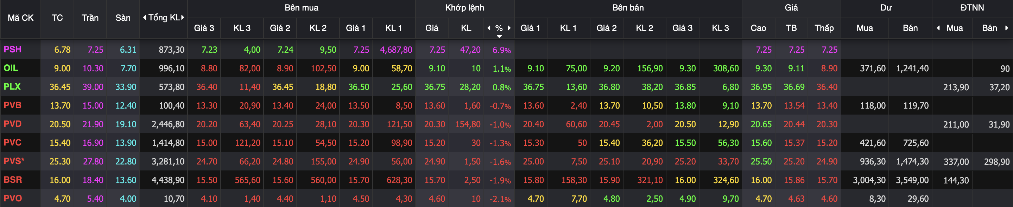Click the KL header under Khớp lệnh
The height and width of the screenshot is (207, 1013).
click(x=466, y=28)
